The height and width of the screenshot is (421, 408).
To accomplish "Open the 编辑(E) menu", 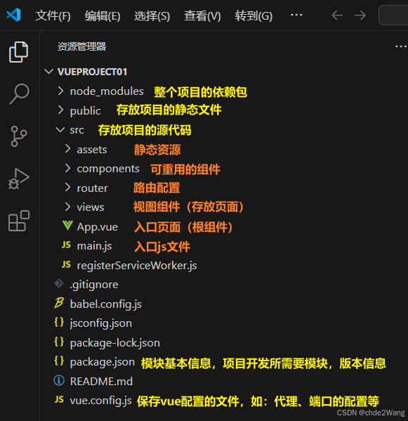I will (x=103, y=16).
